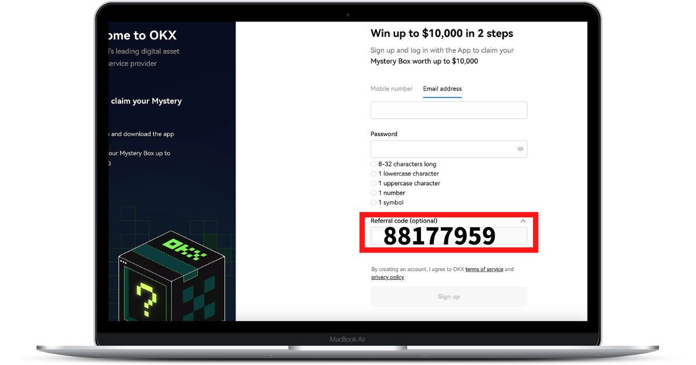Click the 1 symbol requirement circle
The image size is (696, 365).
(374, 203)
